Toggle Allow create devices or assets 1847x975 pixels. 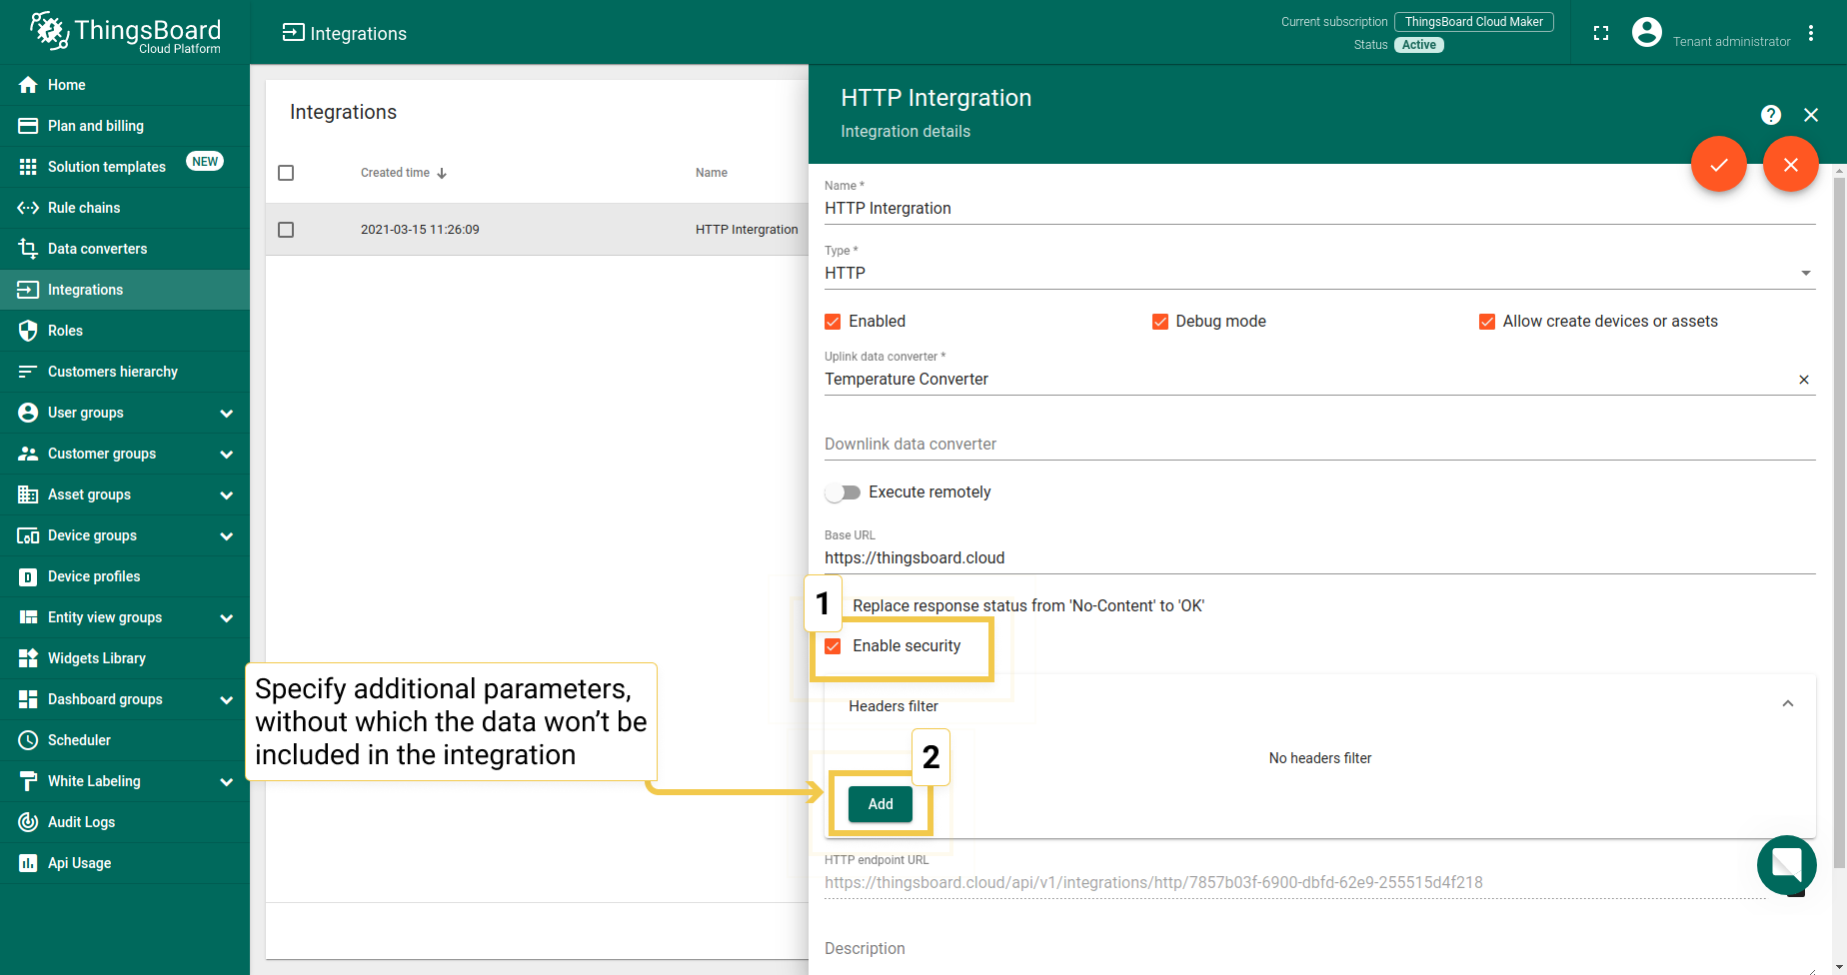tap(1487, 322)
